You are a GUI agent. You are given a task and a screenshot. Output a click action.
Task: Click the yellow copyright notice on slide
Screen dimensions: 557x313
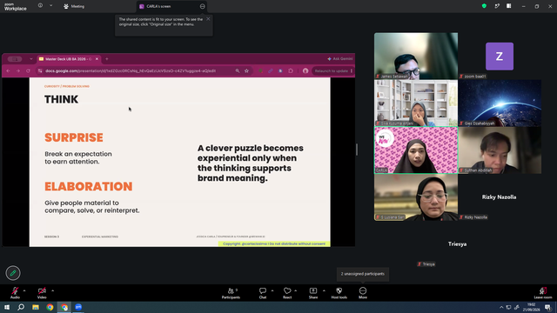[x=274, y=243]
